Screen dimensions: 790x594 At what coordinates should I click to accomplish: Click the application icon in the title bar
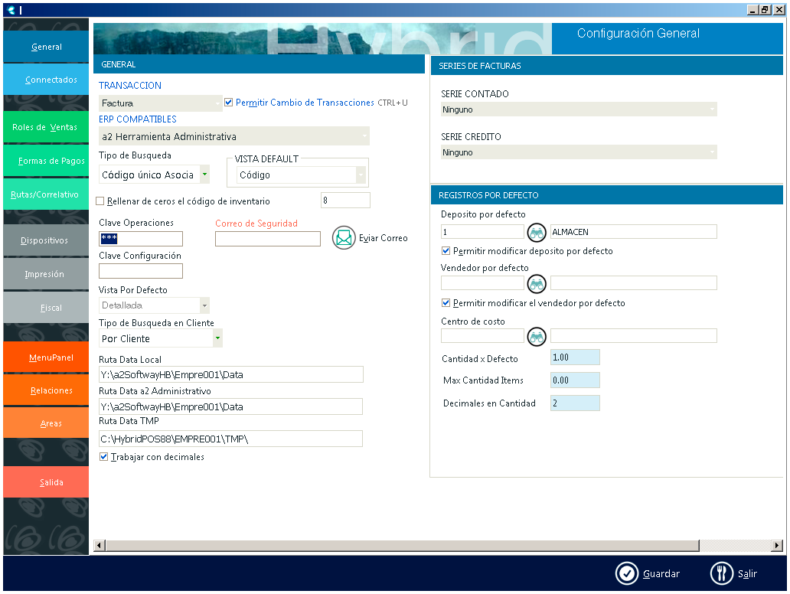pyautogui.click(x=11, y=10)
